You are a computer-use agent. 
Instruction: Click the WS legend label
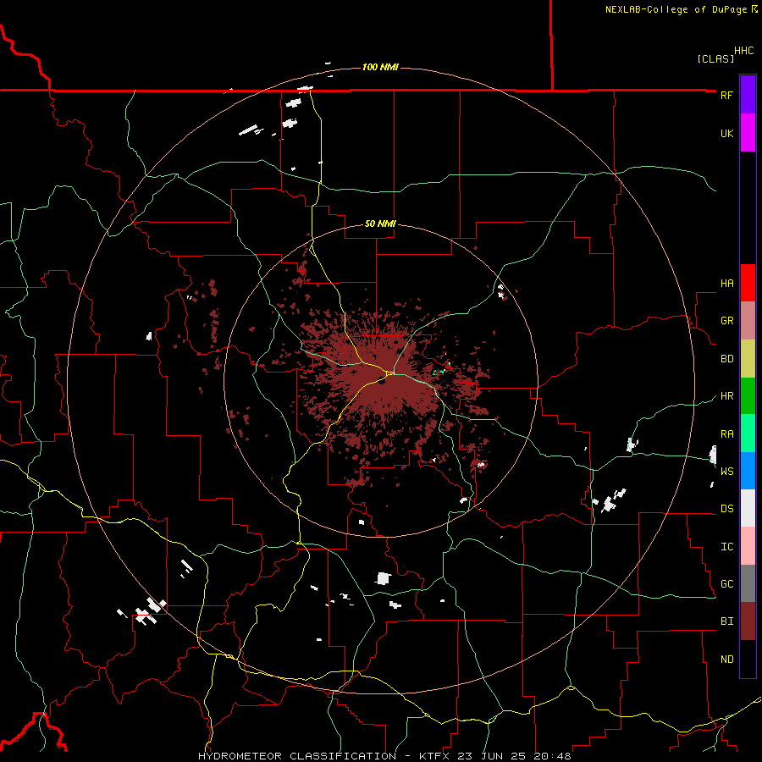tap(726, 471)
